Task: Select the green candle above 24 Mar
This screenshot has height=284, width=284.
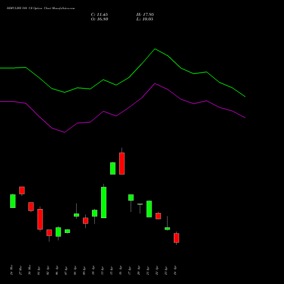Action: point(13,201)
